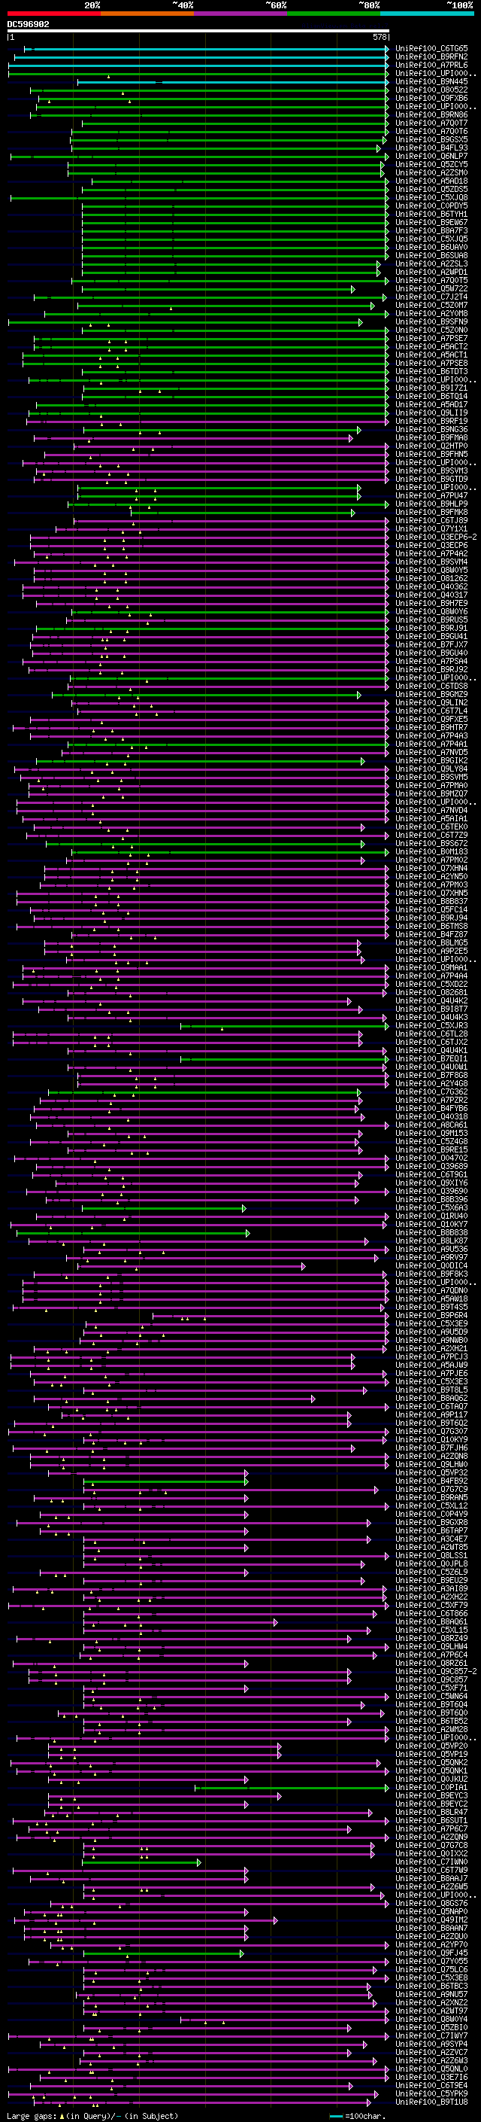Select label UniRef100_B4FL93
Image resolution: width=481 pixels, height=2122 pixels.
click(x=431, y=148)
